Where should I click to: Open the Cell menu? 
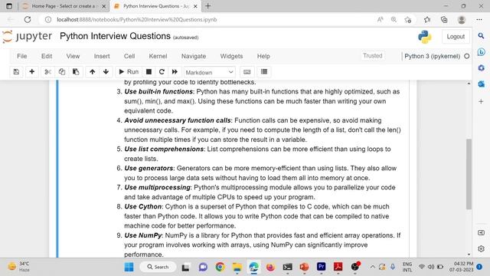point(129,56)
